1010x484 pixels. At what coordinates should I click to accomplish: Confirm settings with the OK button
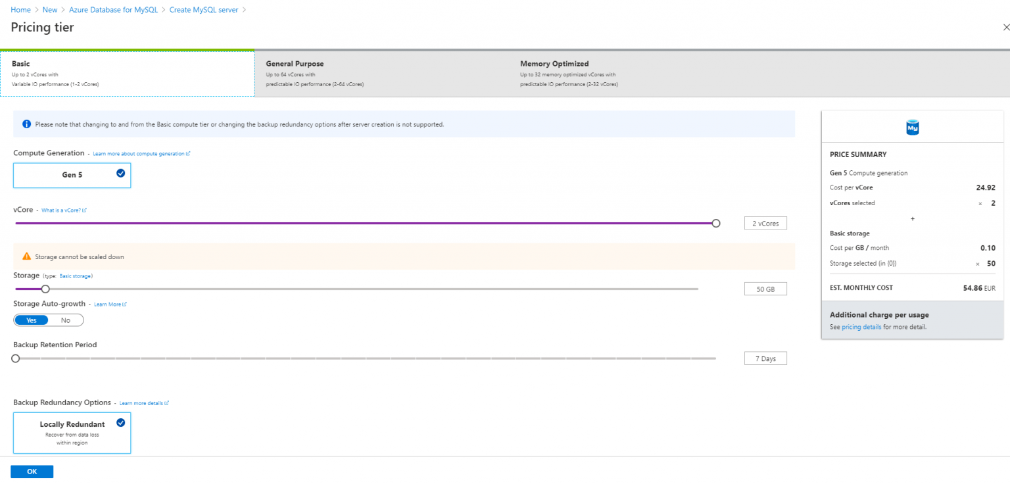[32, 471]
